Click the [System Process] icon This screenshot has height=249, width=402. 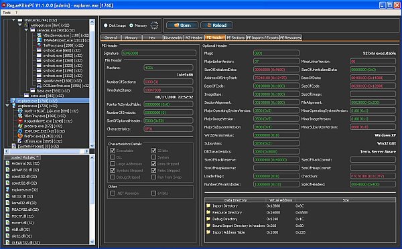(x=14, y=146)
